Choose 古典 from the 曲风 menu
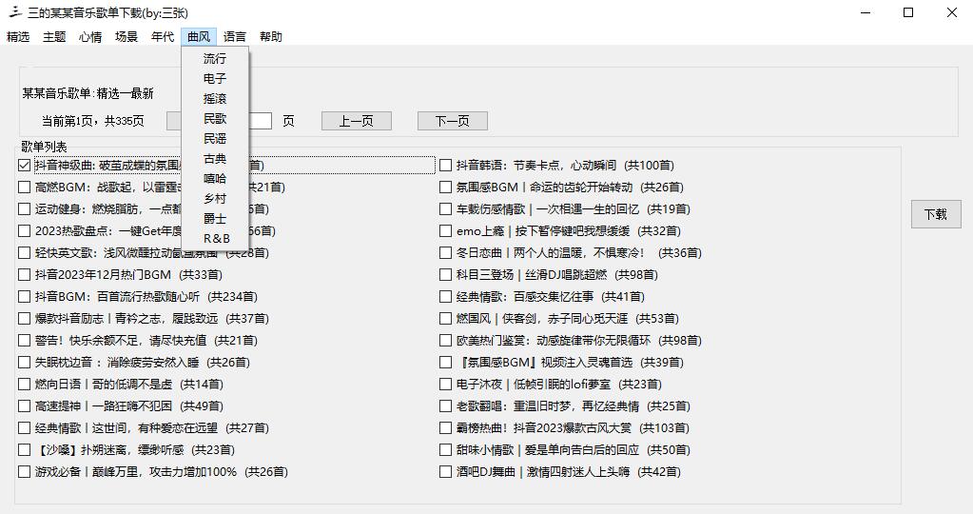The image size is (973, 514). pos(215,159)
